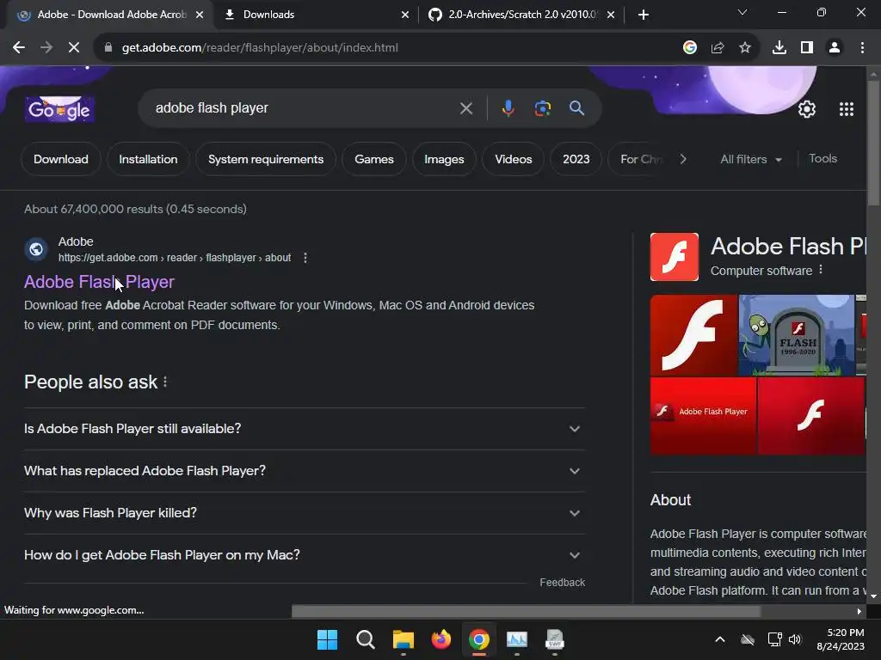Open more options for Adobe result
This screenshot has width=881, height=660.
pos(305,258)
